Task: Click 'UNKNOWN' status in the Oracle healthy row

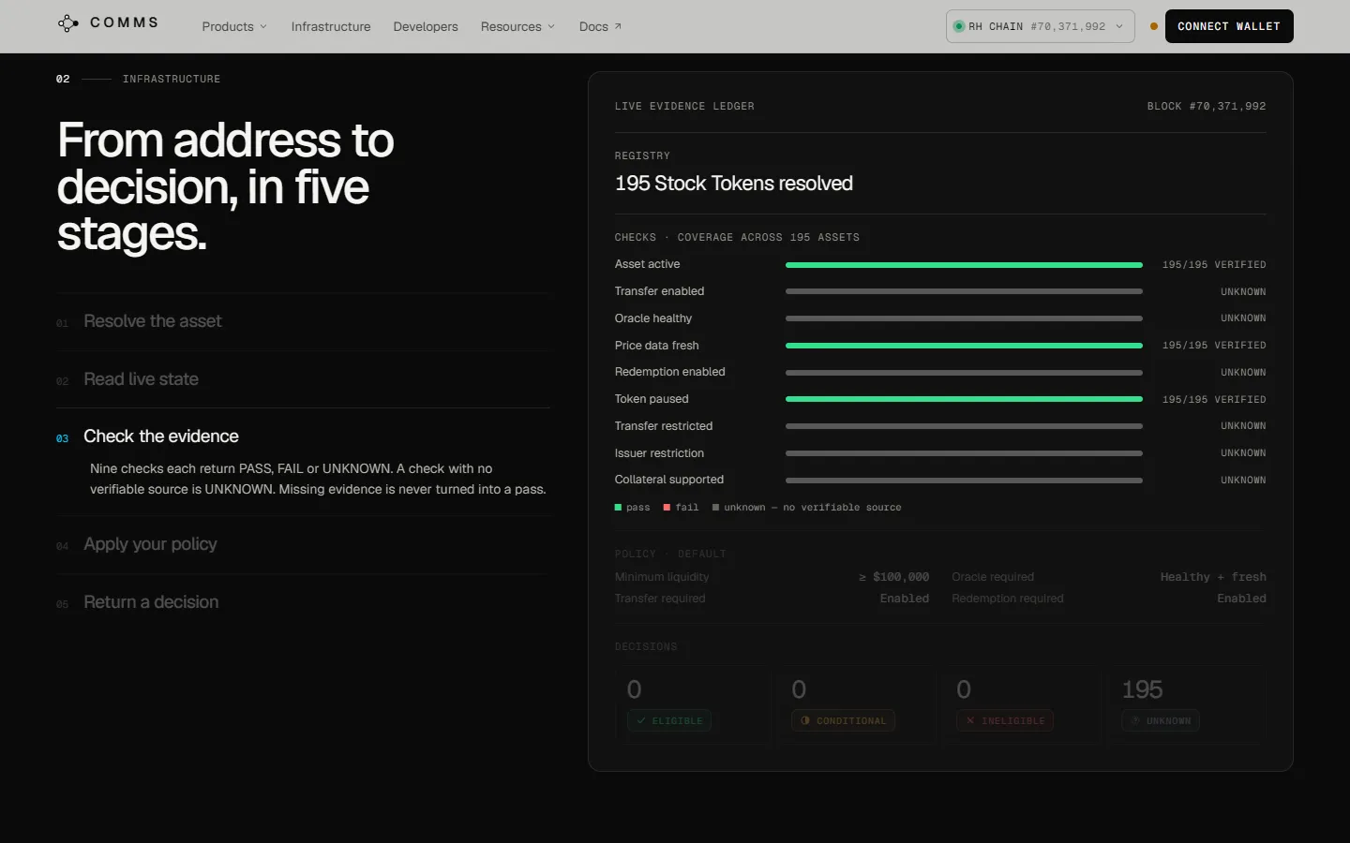Action: (x=1243, y=318)
